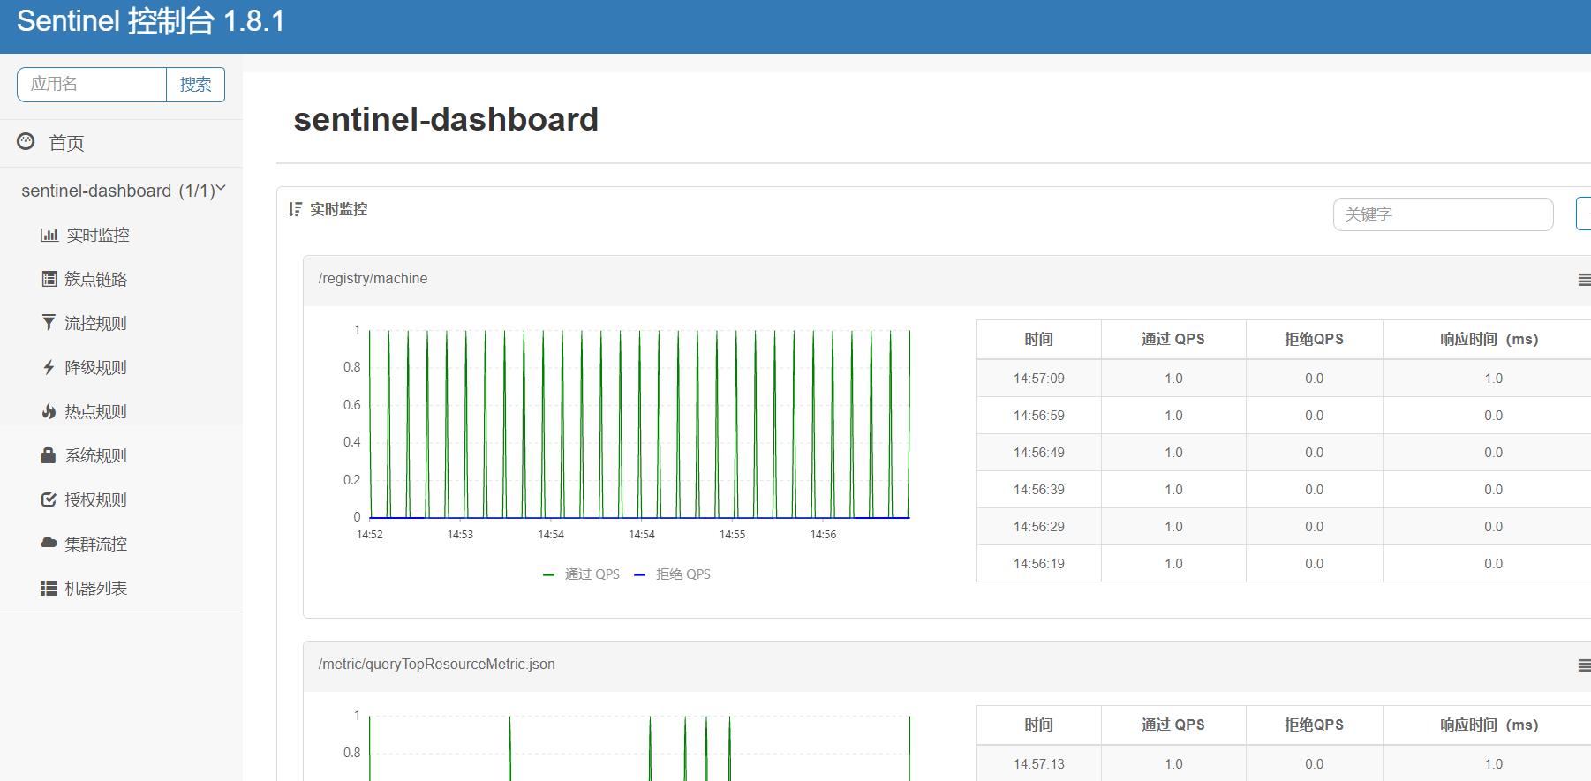Click the 14:56 axis label on first chart
This screenshot has height=781, width=1591.
tap(823, 534)
